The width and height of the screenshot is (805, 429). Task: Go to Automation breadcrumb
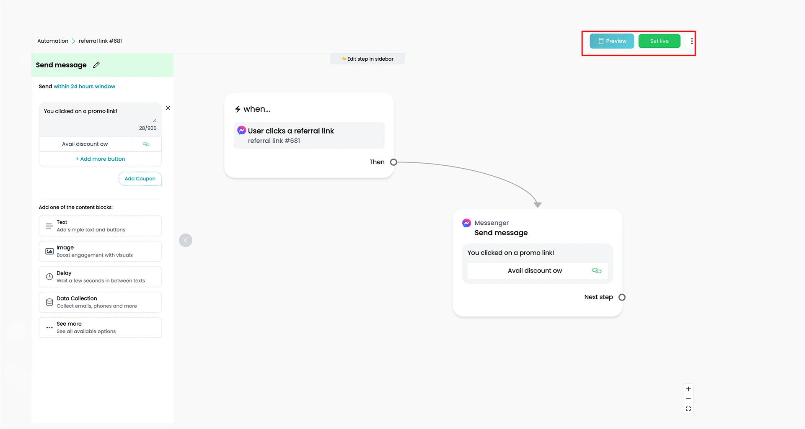click(53, 41)
